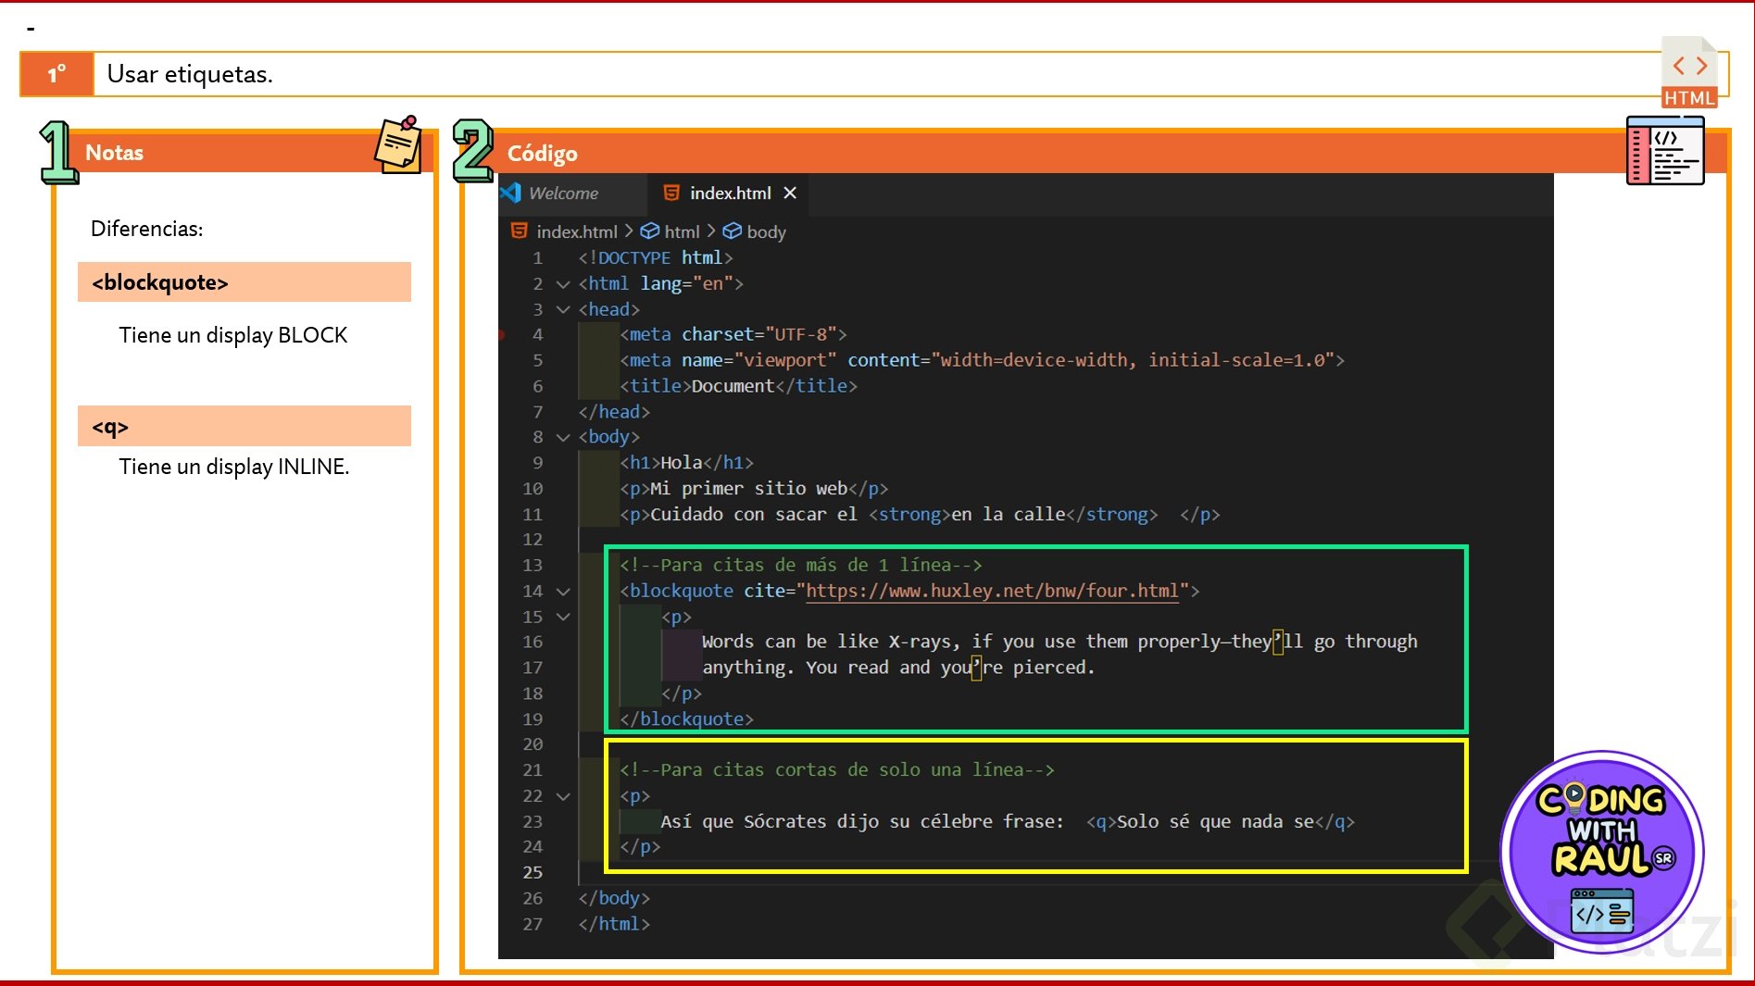Click the <title>Document</title> line

(x=739, y=386)
